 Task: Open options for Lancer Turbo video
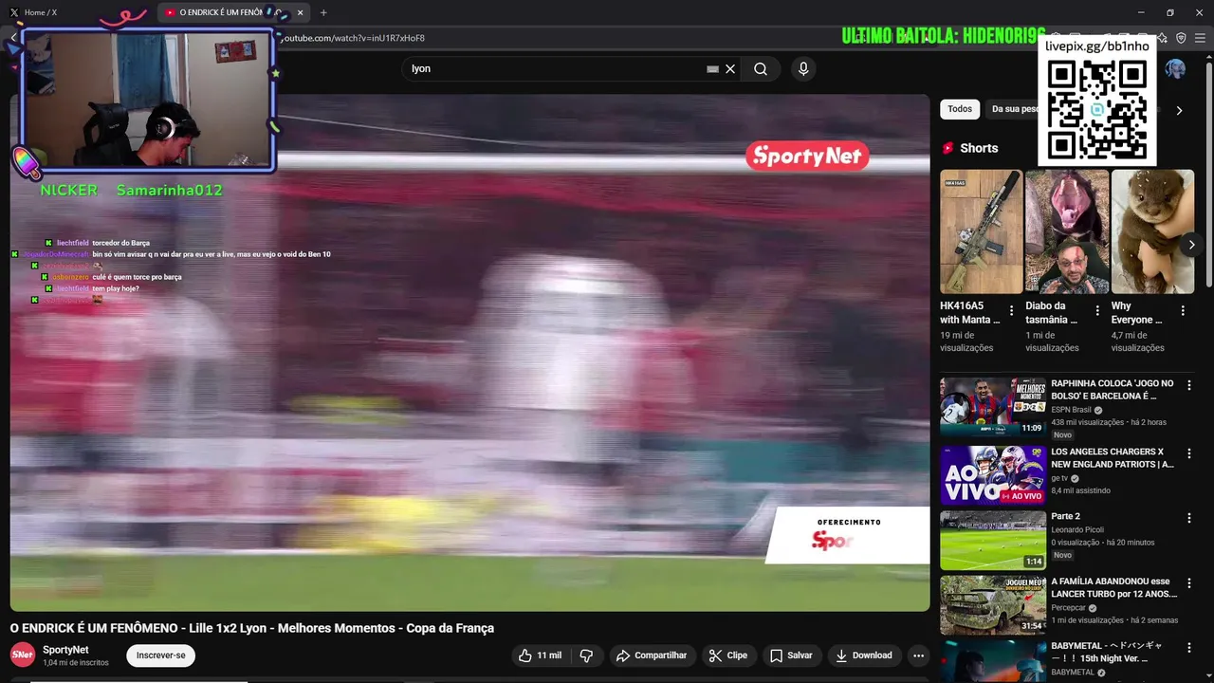point(1188,582)
